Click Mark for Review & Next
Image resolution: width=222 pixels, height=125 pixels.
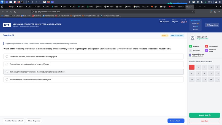[x=14, y=121]
